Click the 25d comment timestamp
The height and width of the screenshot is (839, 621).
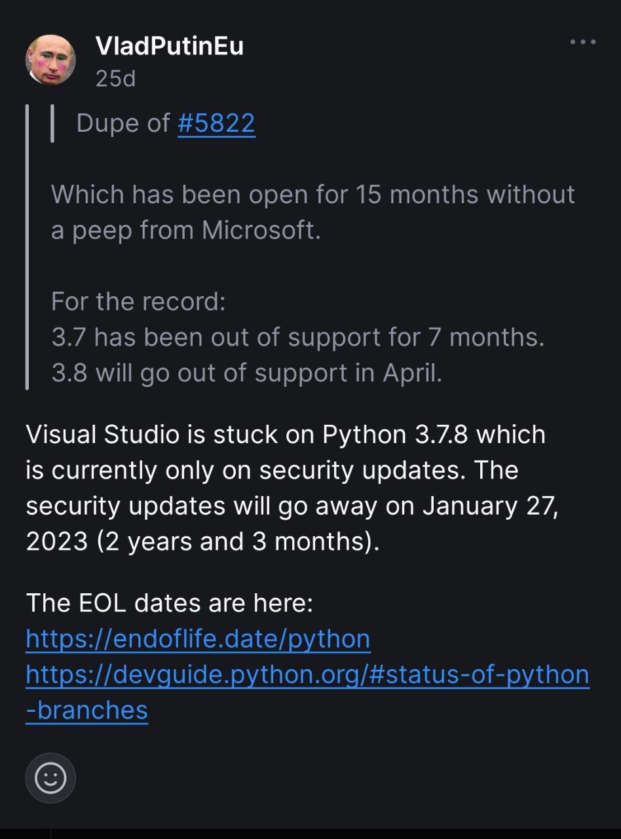pos(115,79)
